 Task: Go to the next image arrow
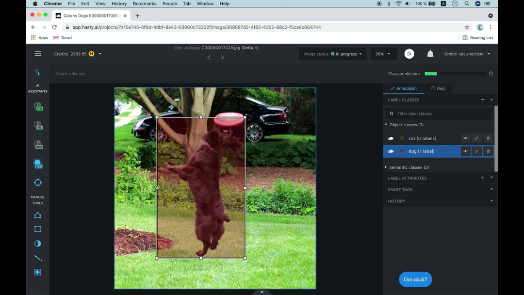point(222,57)
